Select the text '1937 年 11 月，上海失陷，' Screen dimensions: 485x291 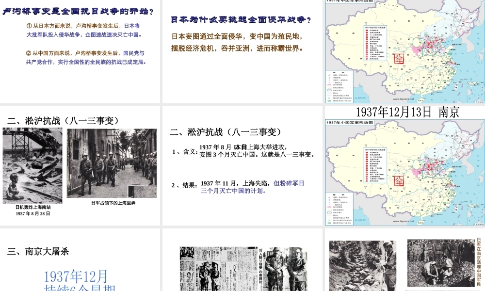(236, 183)
